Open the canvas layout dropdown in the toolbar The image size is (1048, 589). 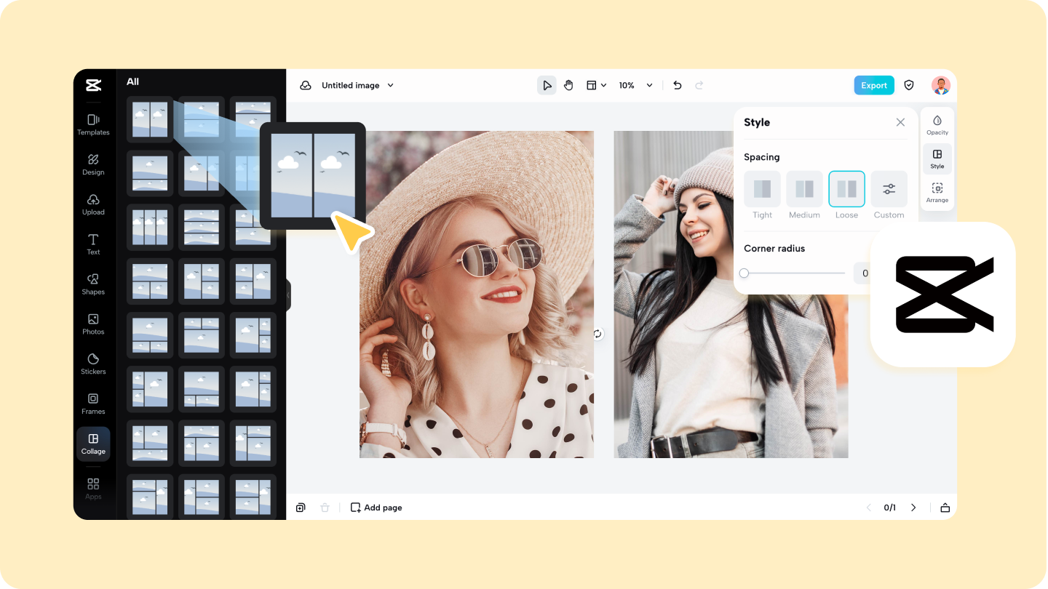pyautogui.click(x=595, y=85)
